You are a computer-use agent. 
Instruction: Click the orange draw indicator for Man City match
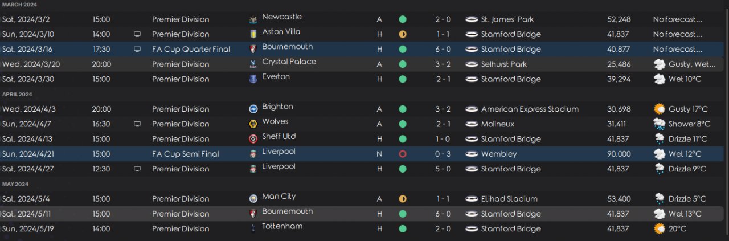click(x=403, y=199)
